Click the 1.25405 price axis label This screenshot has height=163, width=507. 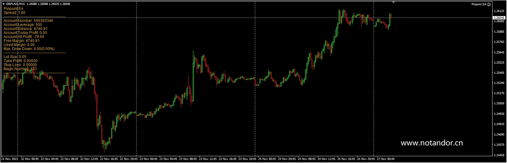499,73
